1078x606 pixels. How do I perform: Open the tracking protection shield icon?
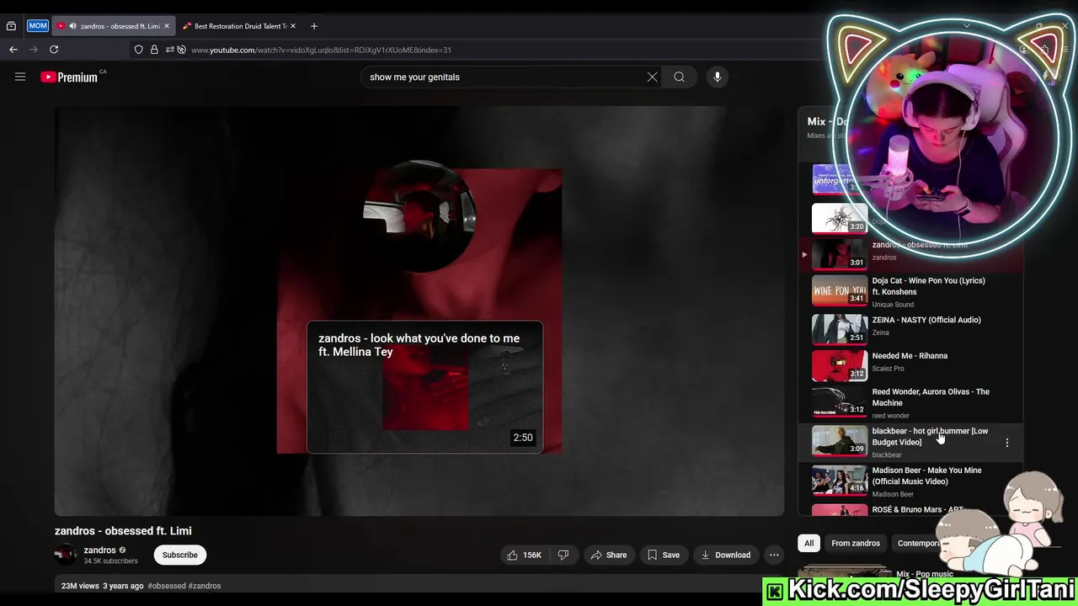(139, 50)
